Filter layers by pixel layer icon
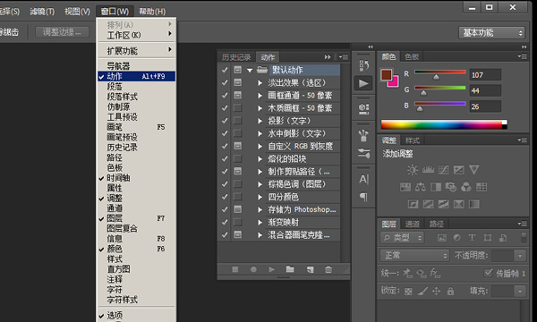This screenshot has height=322, width=537. pos(442,238)
